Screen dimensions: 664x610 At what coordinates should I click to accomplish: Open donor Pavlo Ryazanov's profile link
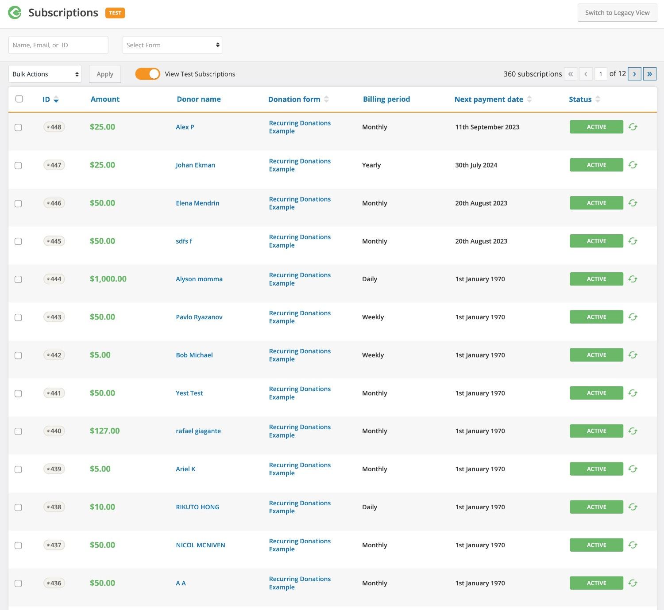pyautogui.click(x=199, y=317)
